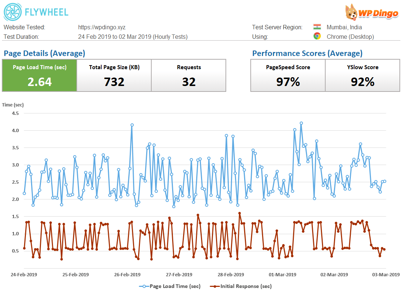
Task: Open the https://wpdingo.xyz website URL
Action: 102,27
